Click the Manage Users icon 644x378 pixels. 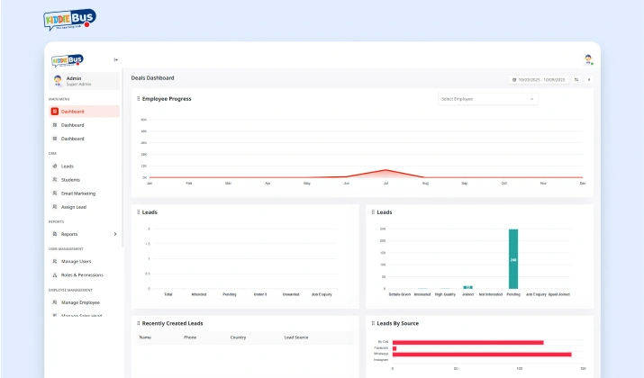(55, 261)
